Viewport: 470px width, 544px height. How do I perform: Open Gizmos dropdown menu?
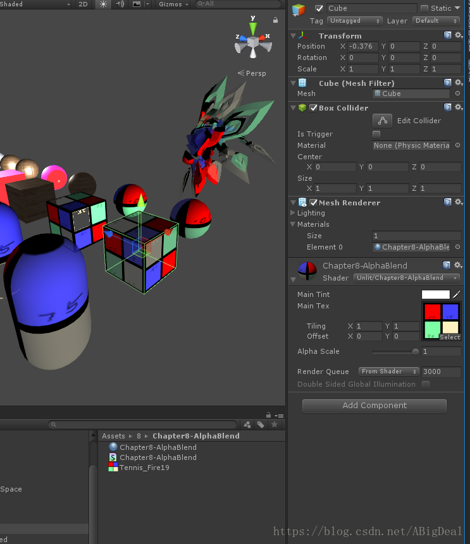173,4
